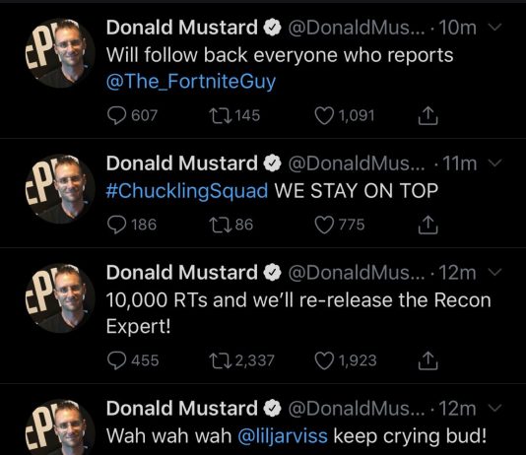
Task: Reply to the #ChucklingSquad tweet
Action: pos(117,225)
